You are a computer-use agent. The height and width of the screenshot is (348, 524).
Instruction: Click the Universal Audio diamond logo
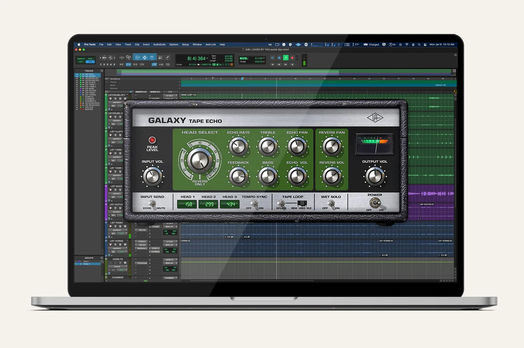(x=375, y=118)
